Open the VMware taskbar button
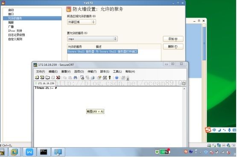This screenshot has height=157, width=237. 14,152
